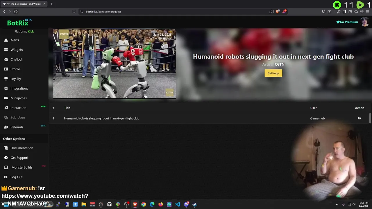Screen dimensions: 372x209
Task: Skip the Humanoid robots song
Action: coord(360,118)
